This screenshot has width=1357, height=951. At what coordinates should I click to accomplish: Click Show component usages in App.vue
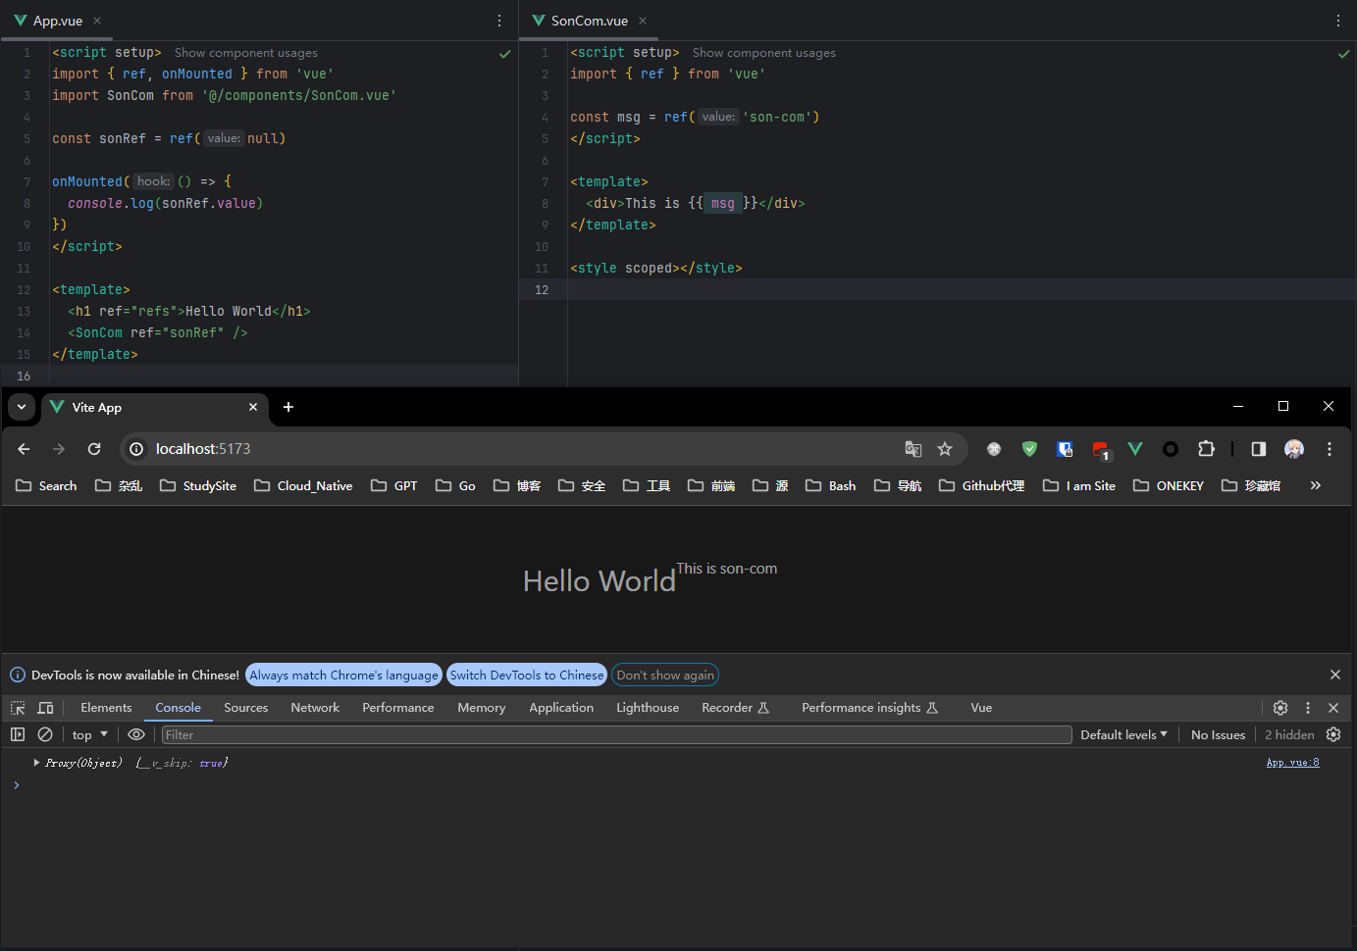pyautogui.click(x=246, y=53)
